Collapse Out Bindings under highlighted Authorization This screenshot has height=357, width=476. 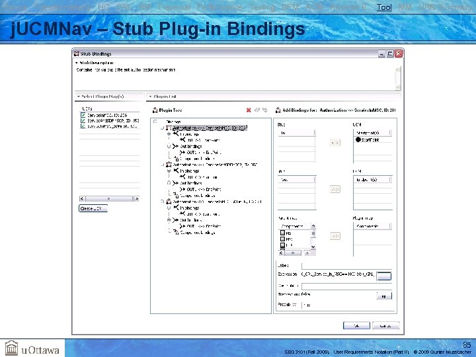point(169,146)
